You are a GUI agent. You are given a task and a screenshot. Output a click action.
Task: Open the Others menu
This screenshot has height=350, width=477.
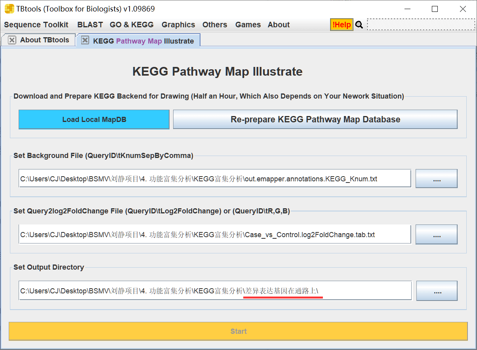(215, 25)
